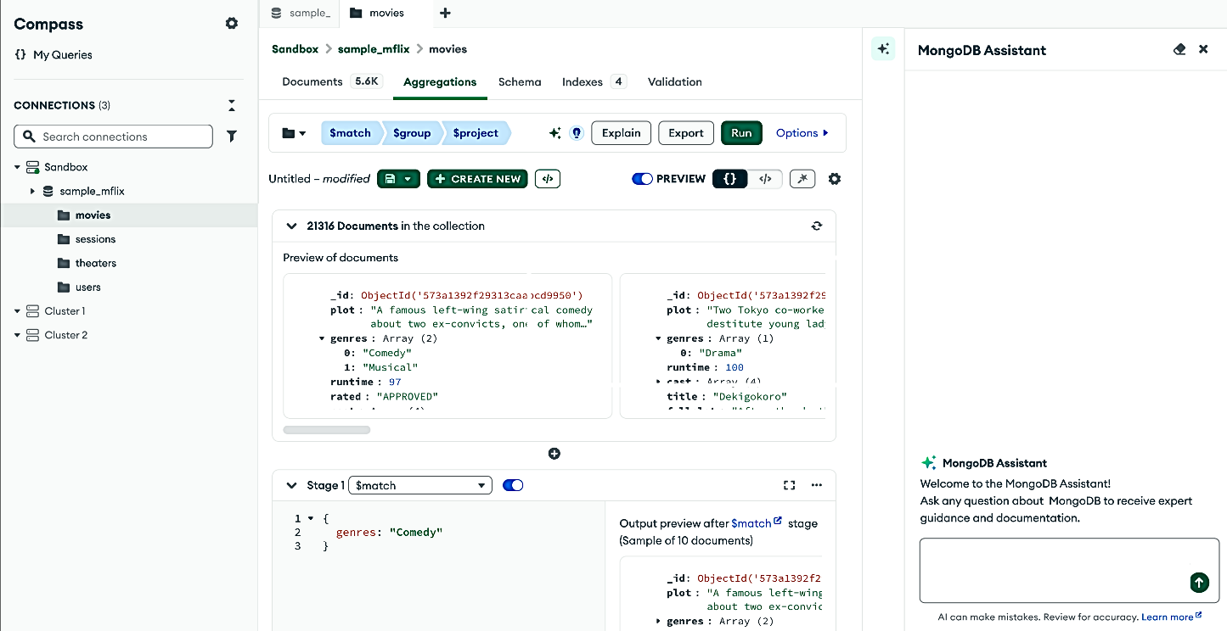Open the Schema tab
Image resolution: width=1227 pixels, height=631 pixels.
[x=520, y=82]
